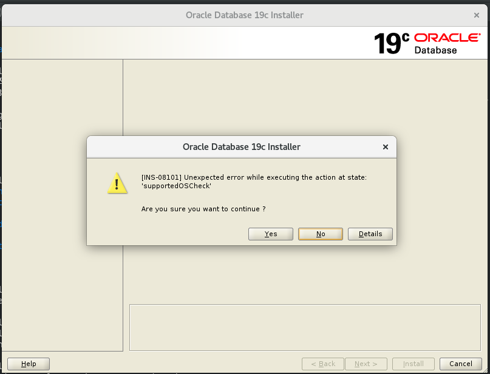Click the disabled Back button

[x=323, y=364]
